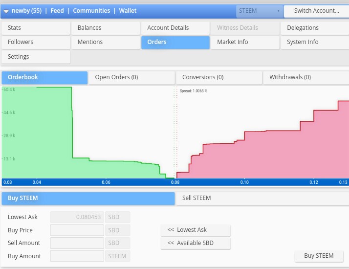
Task: Click the 60.4 k depth axis label
Action: (9, 90)
